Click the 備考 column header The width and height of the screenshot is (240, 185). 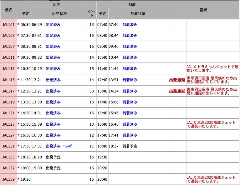click(x=203, y=10)
